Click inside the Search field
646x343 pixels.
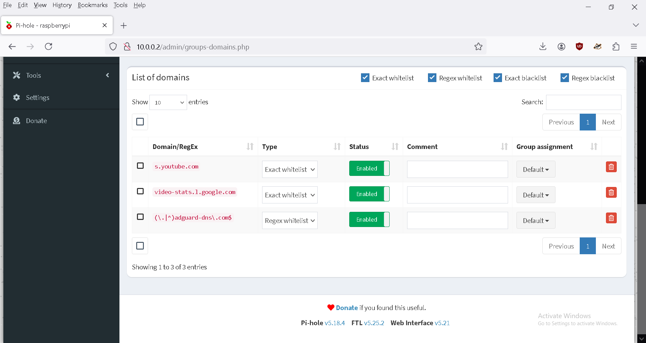point(584,102)
